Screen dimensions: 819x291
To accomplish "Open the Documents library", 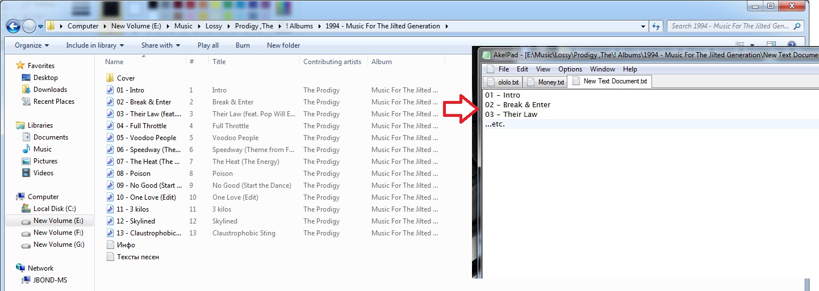I will click(x=51, y=137).
